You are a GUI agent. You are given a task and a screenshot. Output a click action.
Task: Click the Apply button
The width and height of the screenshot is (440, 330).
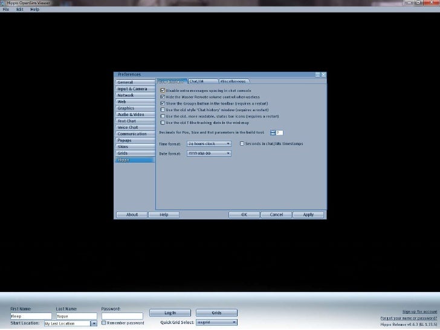(x=308, y=215)
